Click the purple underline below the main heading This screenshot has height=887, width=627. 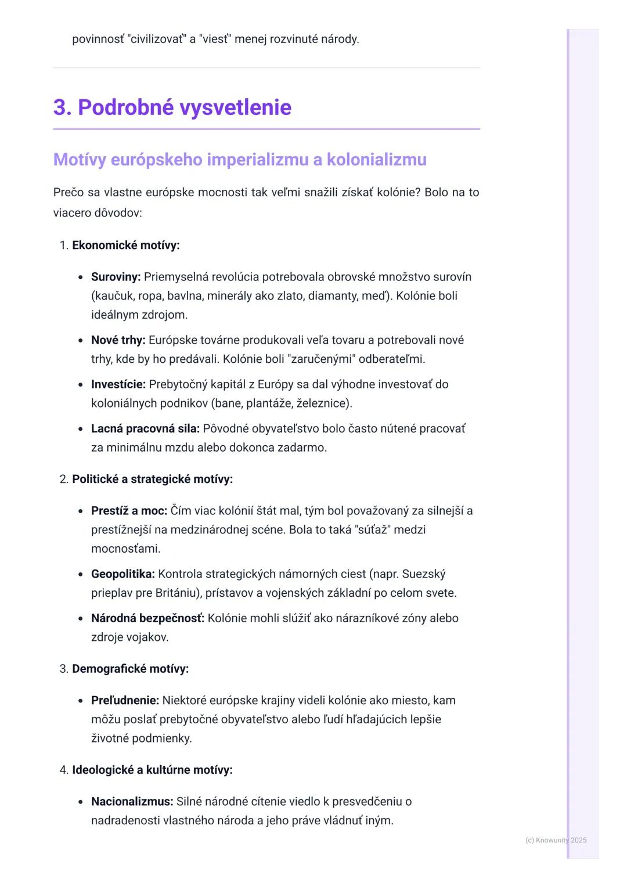pyautogui.click(x=266, y=129)
